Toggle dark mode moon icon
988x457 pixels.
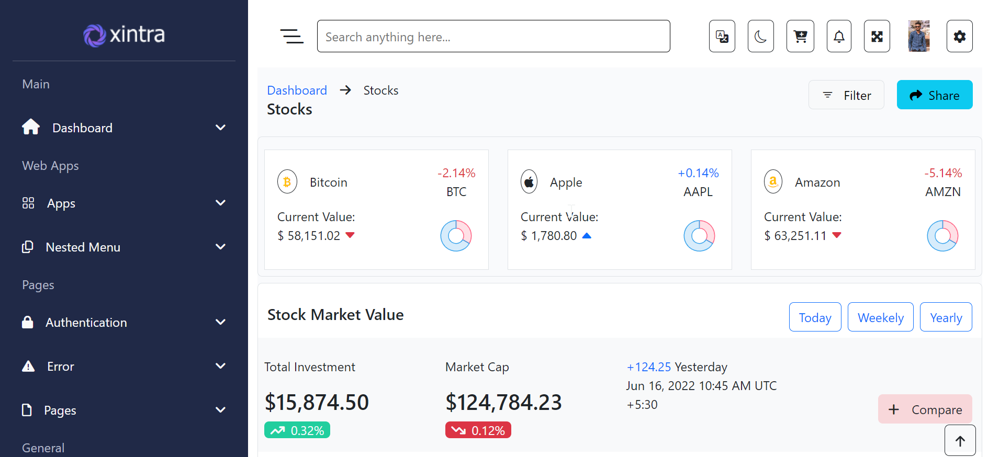(x=760, y=37)
